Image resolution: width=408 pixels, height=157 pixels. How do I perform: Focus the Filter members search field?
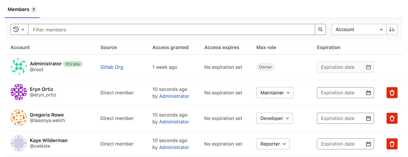click(x=171, y=30)
